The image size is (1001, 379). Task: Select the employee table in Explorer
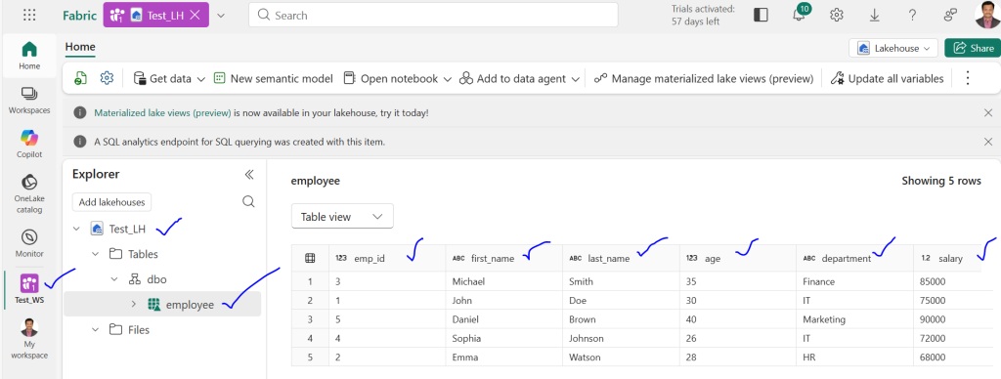pos(162,305)
